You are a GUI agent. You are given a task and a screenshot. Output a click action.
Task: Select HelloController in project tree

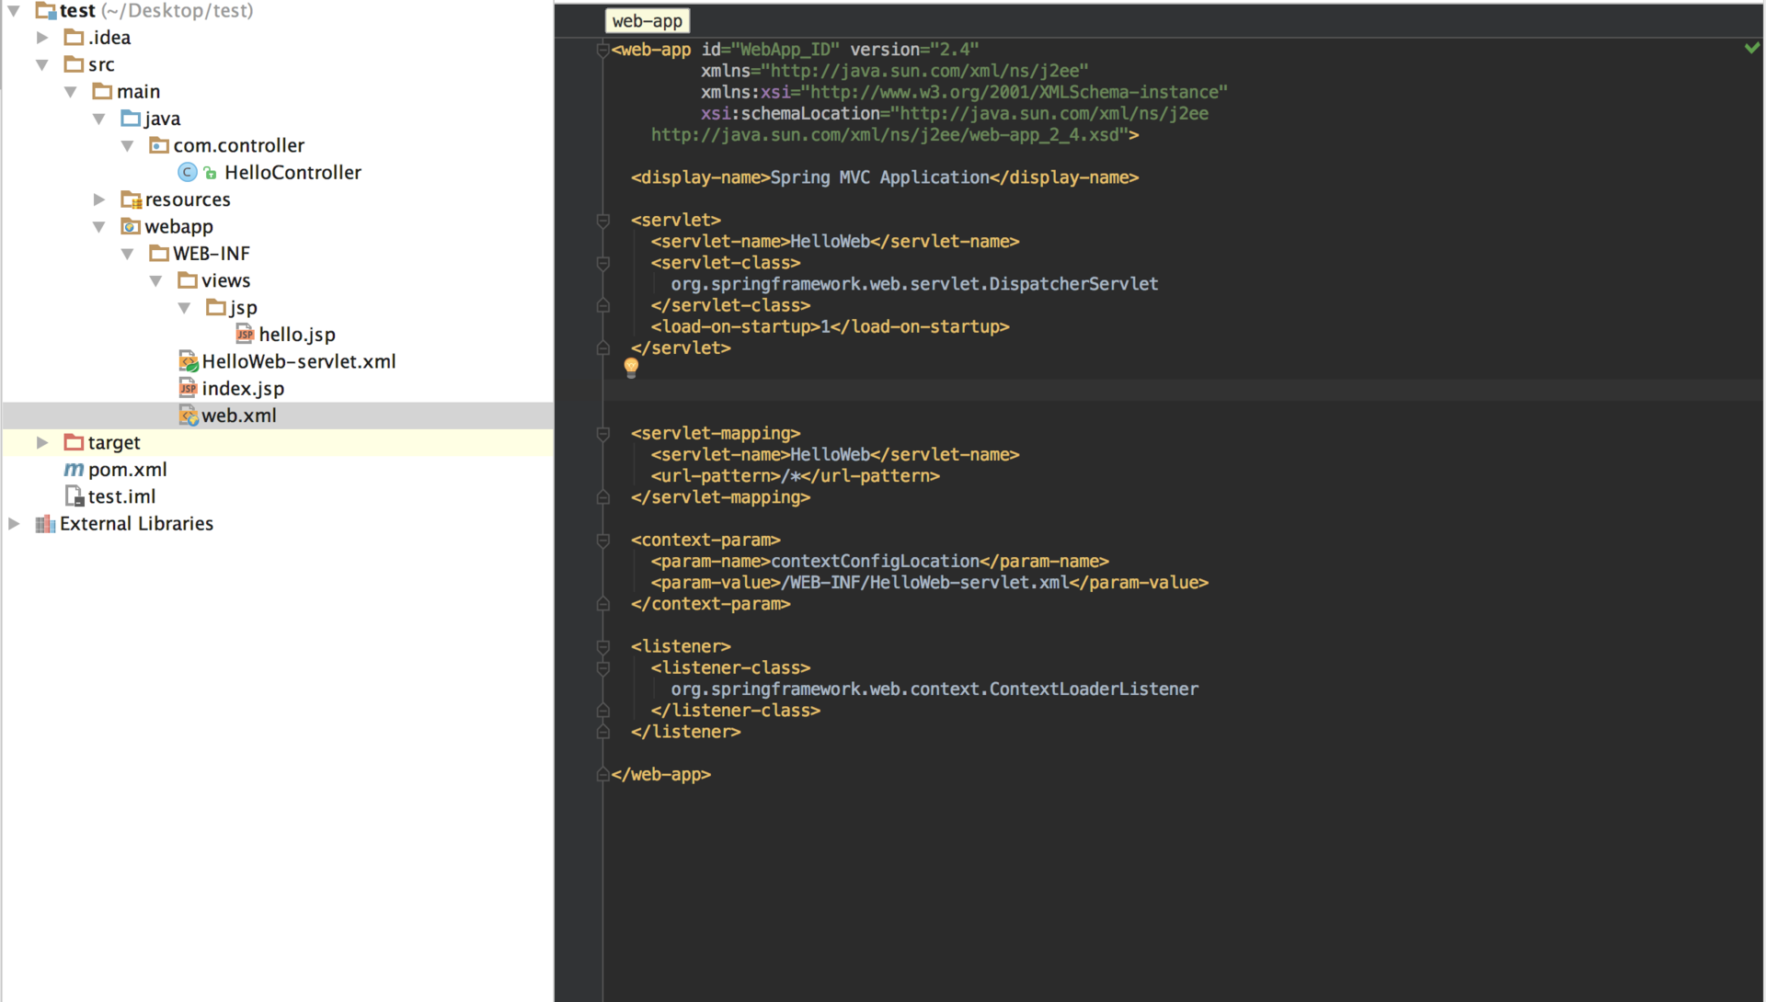coord(292,173)
